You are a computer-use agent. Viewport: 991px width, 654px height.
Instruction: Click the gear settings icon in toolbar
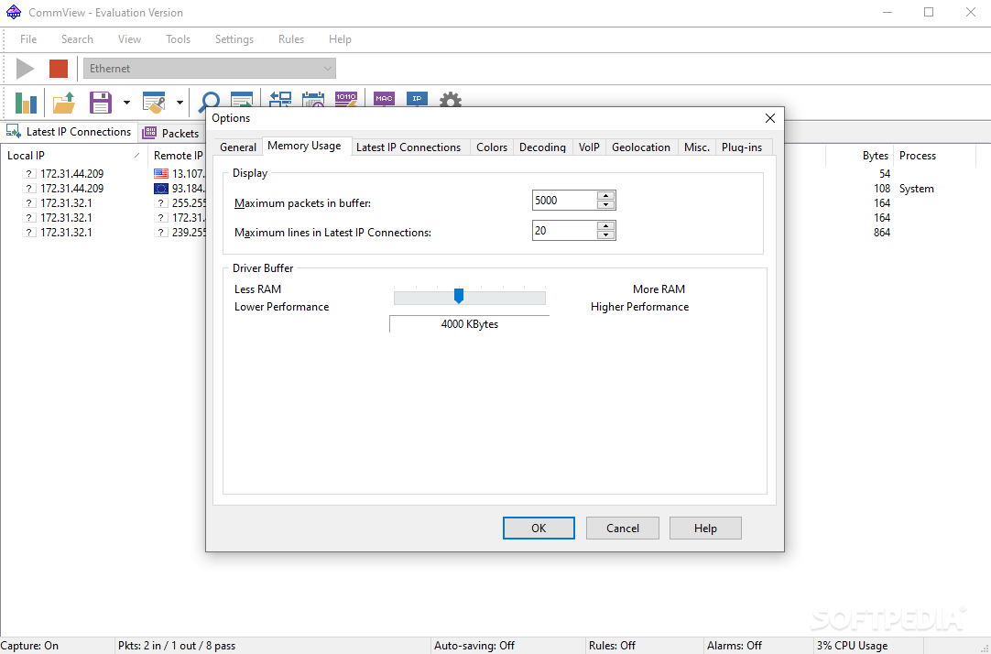[450, 99]
